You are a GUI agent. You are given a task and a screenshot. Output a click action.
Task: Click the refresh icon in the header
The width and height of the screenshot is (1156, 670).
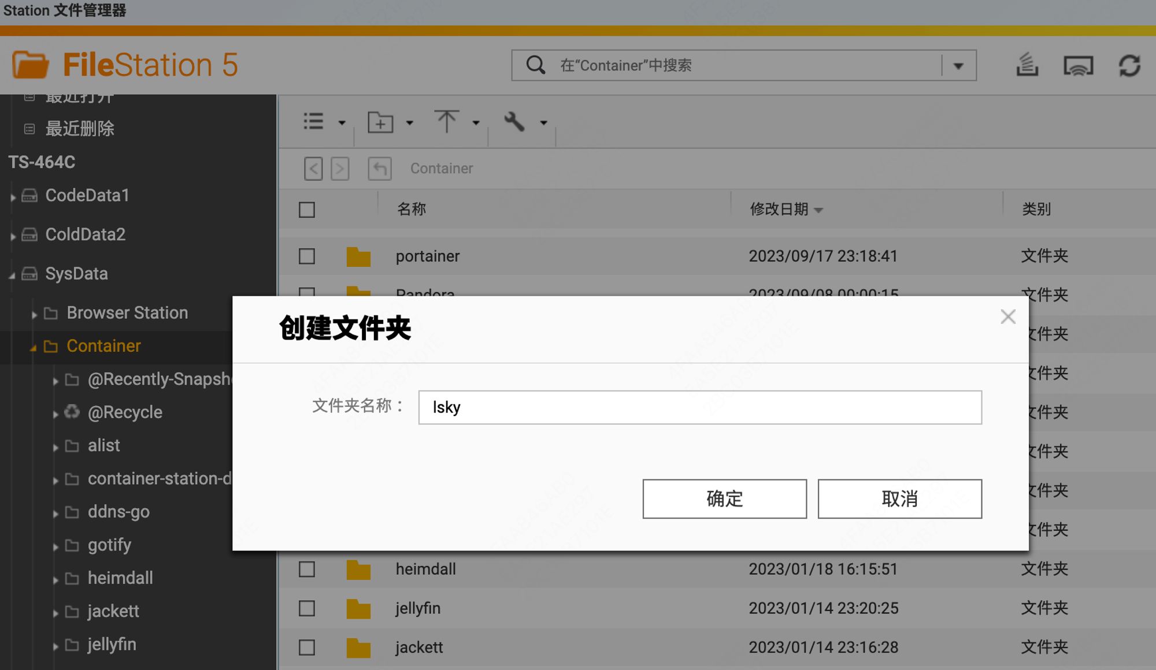pos(1129,65)
